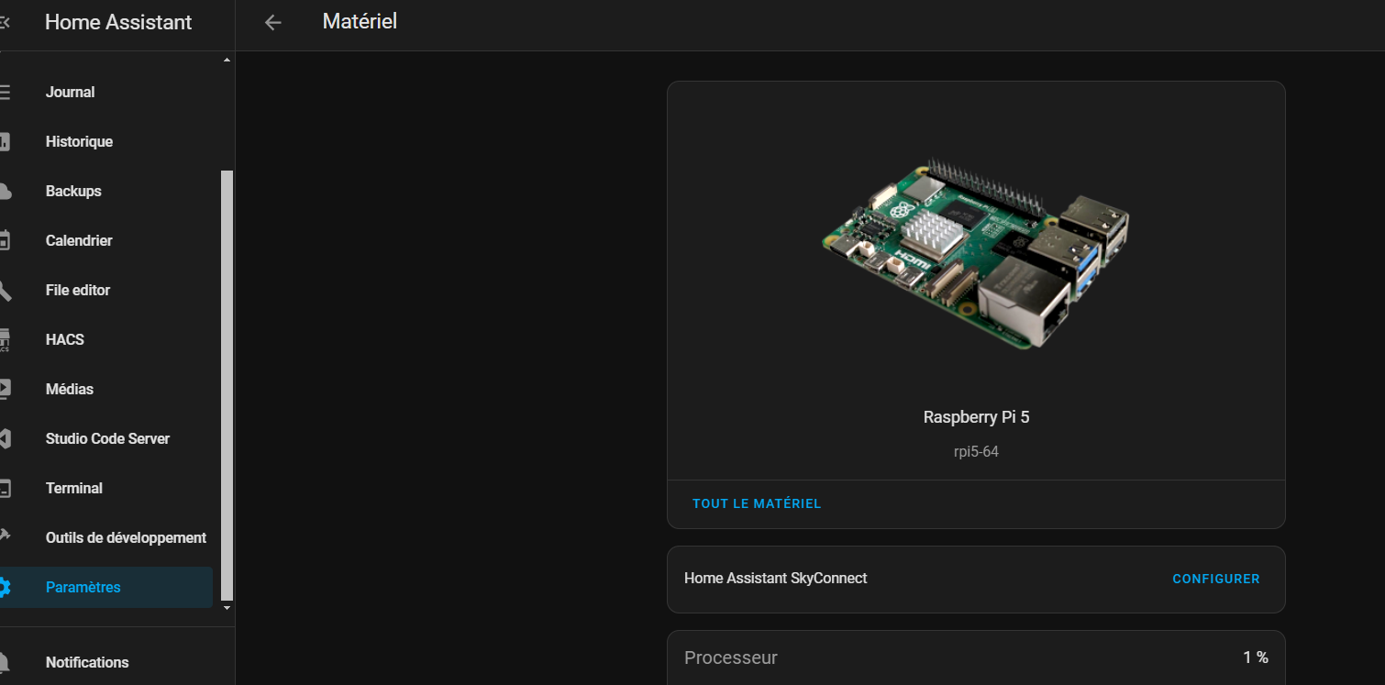The image size is (1385, 685).
Task: Click the Outils de développement hammer icon
Action: point(5,536)
